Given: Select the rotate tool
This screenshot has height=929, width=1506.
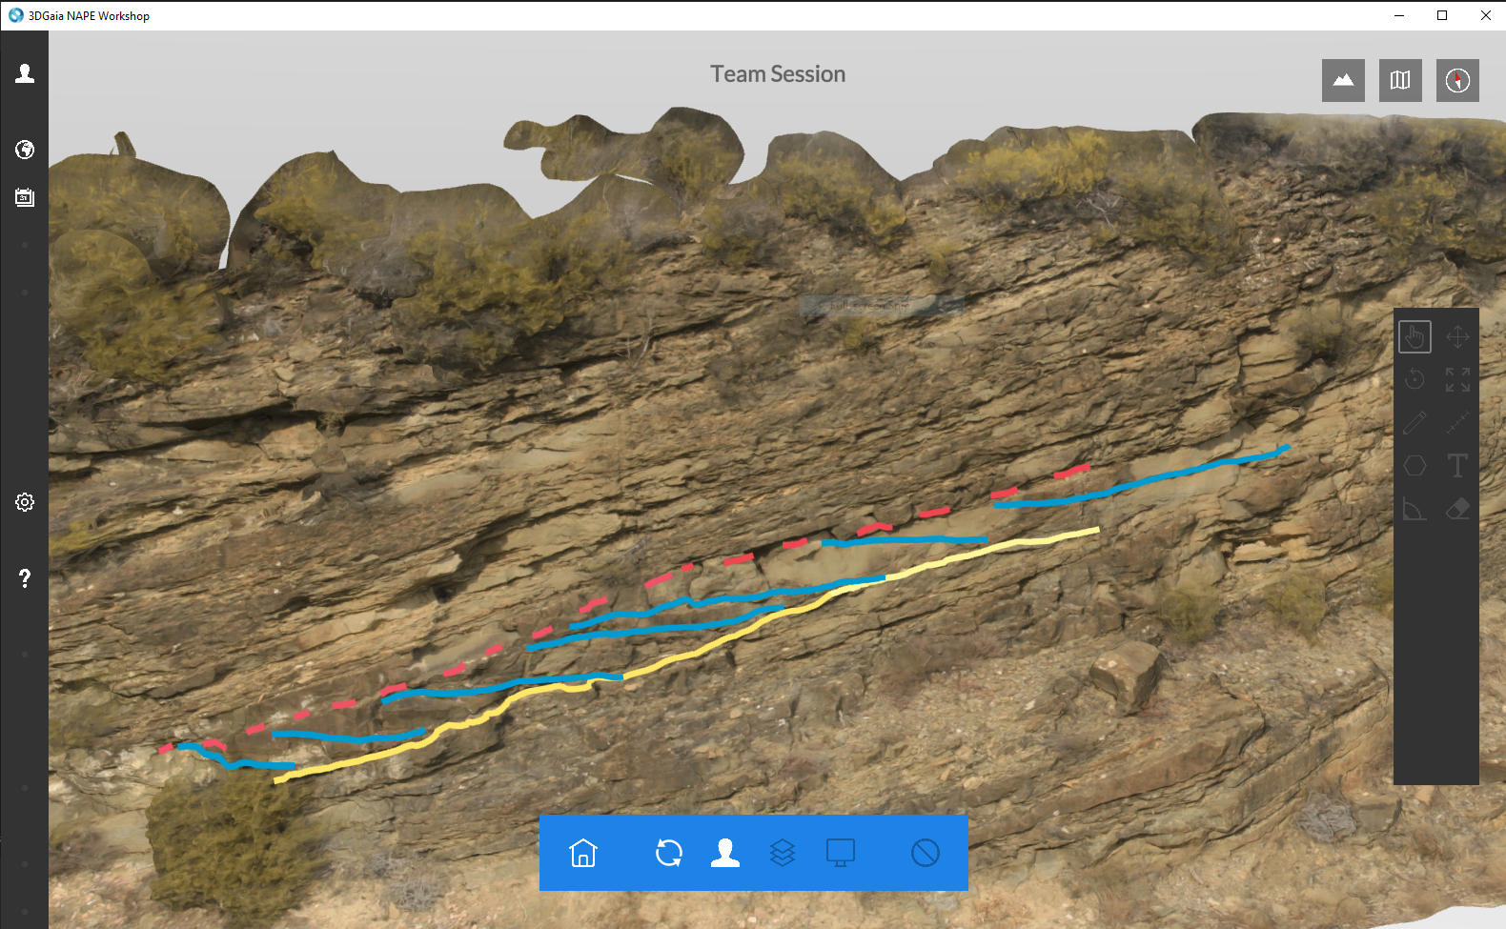Looking at the screenshot, I should [1415, 379].
